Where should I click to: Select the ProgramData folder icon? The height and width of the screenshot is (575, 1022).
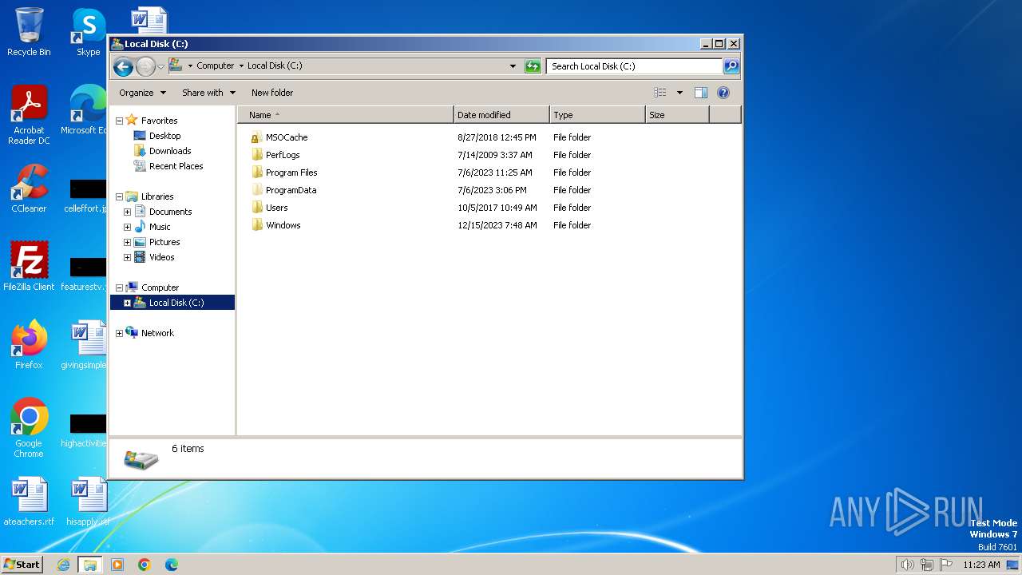(x=256, y=190)
